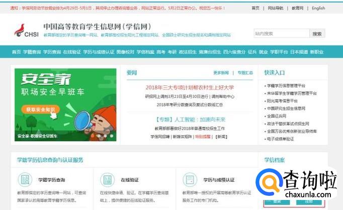Screen dimensions: 343x210
Task: Select 学历查询 in navigation bar
Action: (52, 52)
